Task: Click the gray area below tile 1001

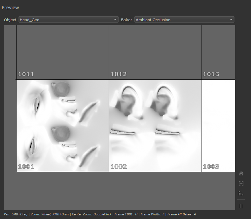Action: tap(62, 190)
